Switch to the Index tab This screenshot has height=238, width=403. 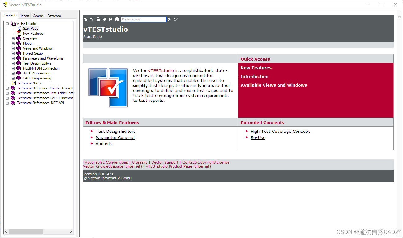pyautogui.click(x=25, y=16)
